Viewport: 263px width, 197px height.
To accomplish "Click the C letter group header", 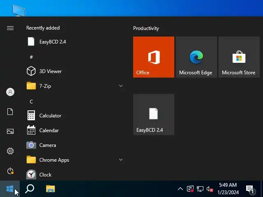I will point(31,101).
